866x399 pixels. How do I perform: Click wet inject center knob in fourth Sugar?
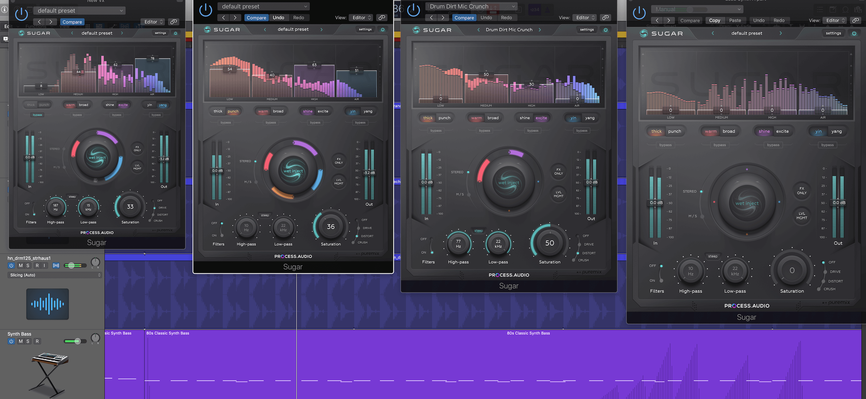pos(747,203)
